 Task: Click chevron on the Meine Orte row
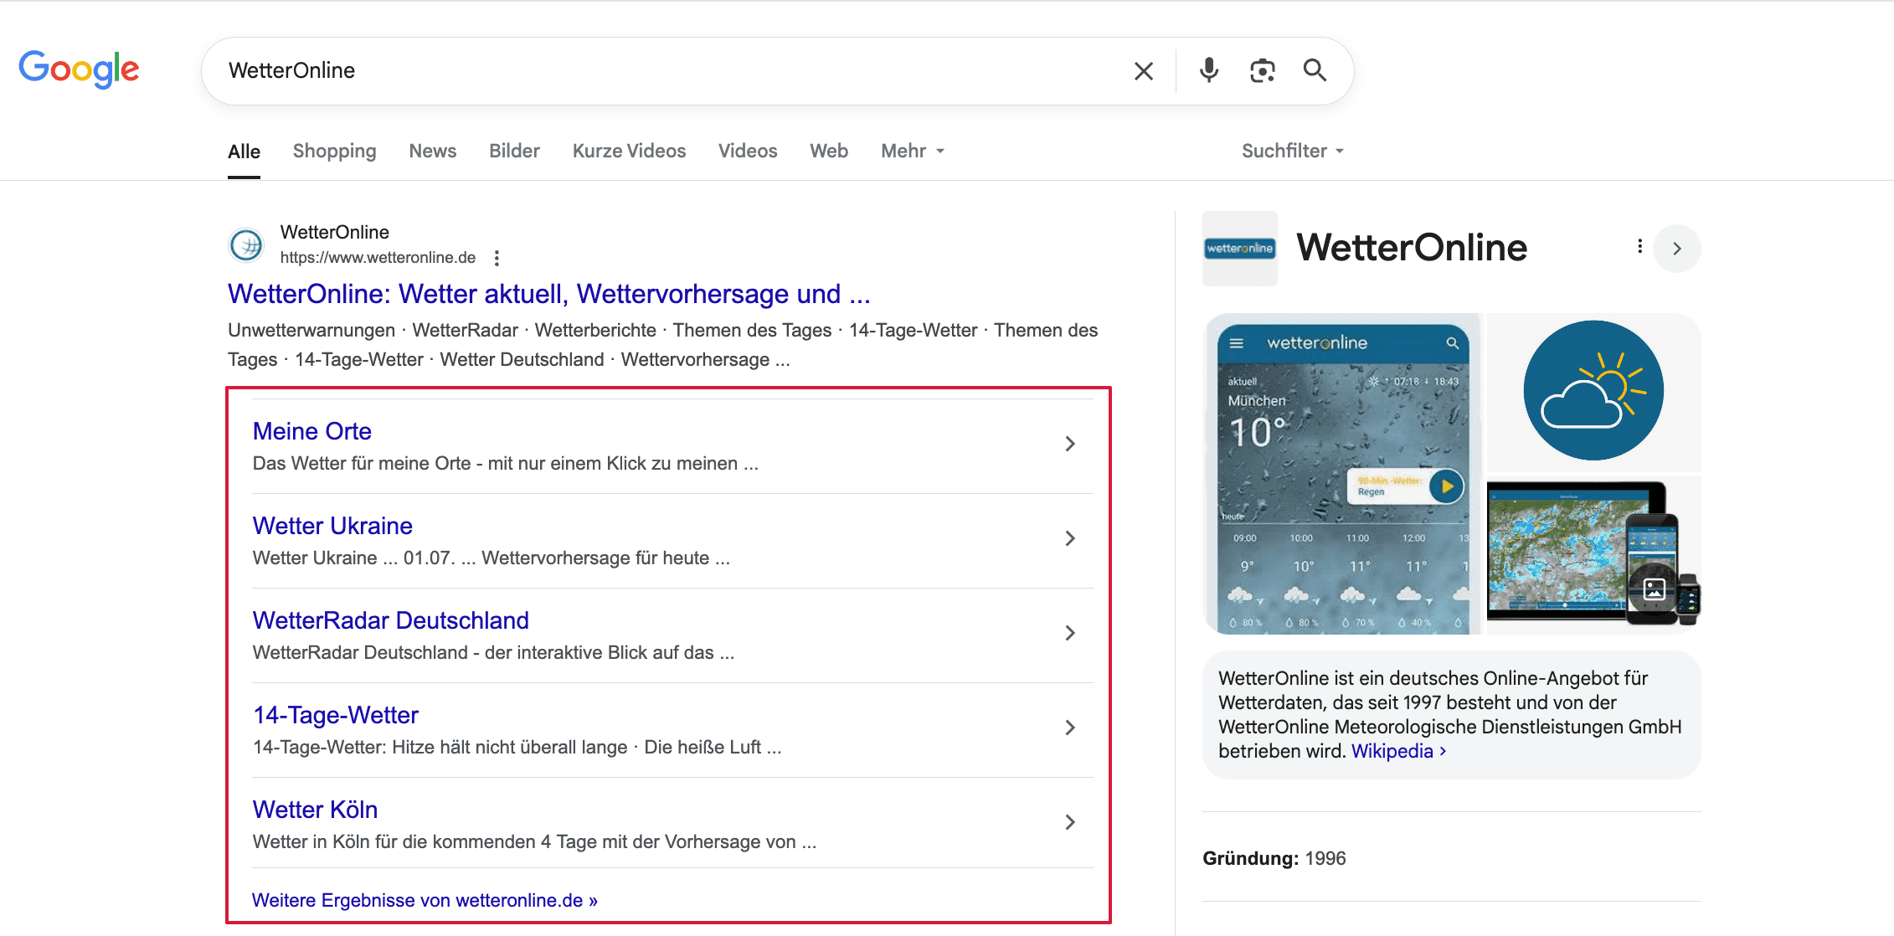pos(1070,444)
